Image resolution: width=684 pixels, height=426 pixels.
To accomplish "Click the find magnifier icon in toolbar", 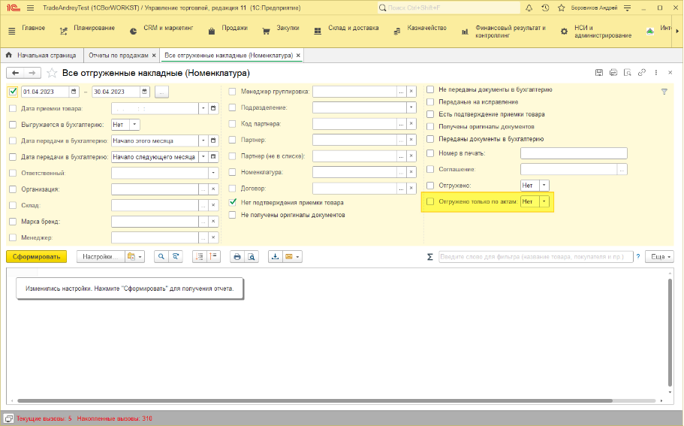I will click(x=161, y=256).
